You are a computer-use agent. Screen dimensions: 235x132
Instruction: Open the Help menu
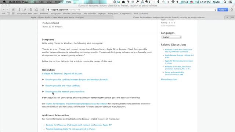[69, 2]
